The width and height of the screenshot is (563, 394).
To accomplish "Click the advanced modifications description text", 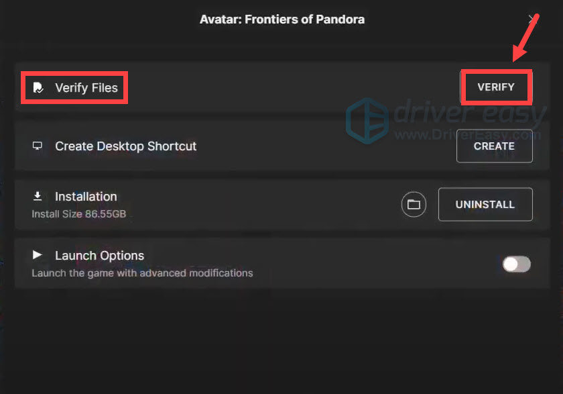I will click(142, 273).
